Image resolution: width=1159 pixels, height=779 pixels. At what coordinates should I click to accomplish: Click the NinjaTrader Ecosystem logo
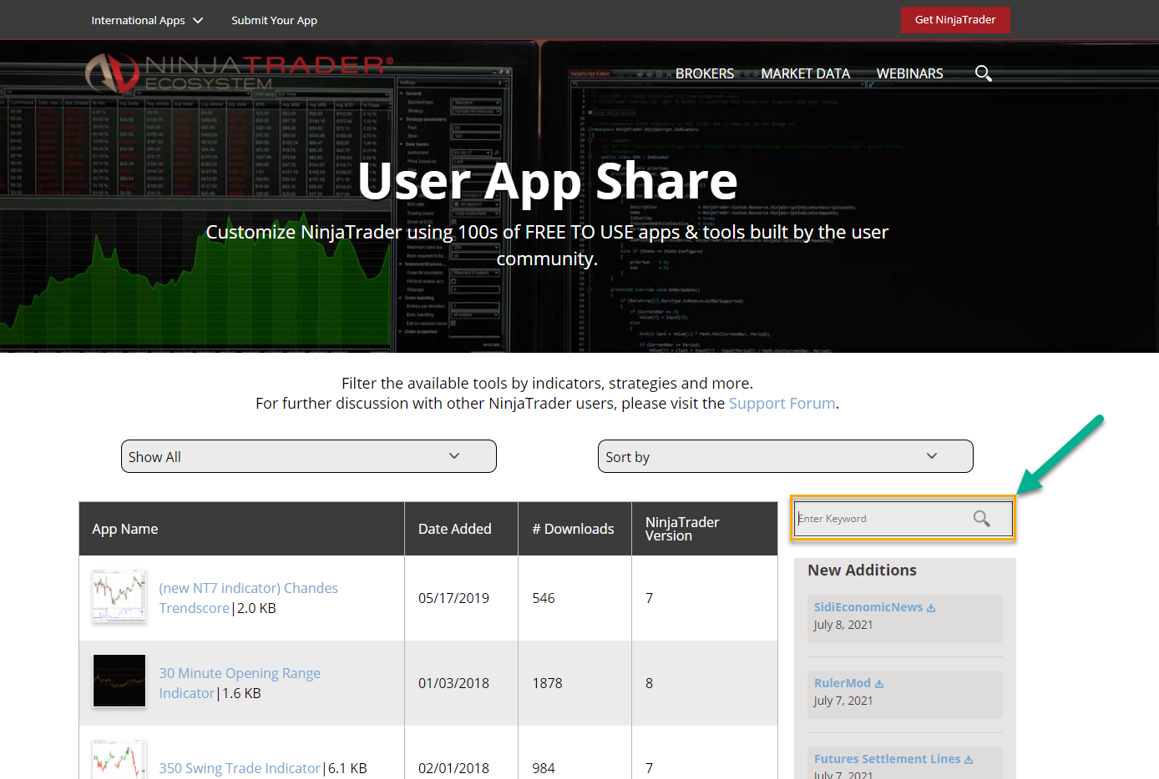pyautogui.click(x=239, y=73)
